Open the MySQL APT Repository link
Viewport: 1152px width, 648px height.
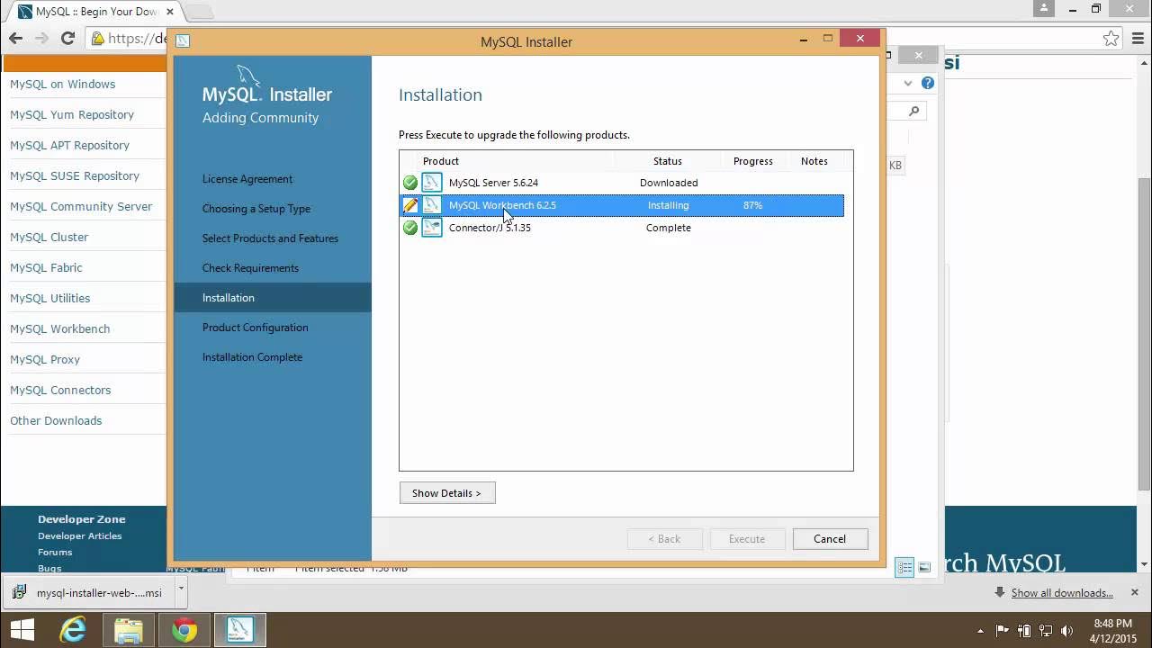point(69,146)
